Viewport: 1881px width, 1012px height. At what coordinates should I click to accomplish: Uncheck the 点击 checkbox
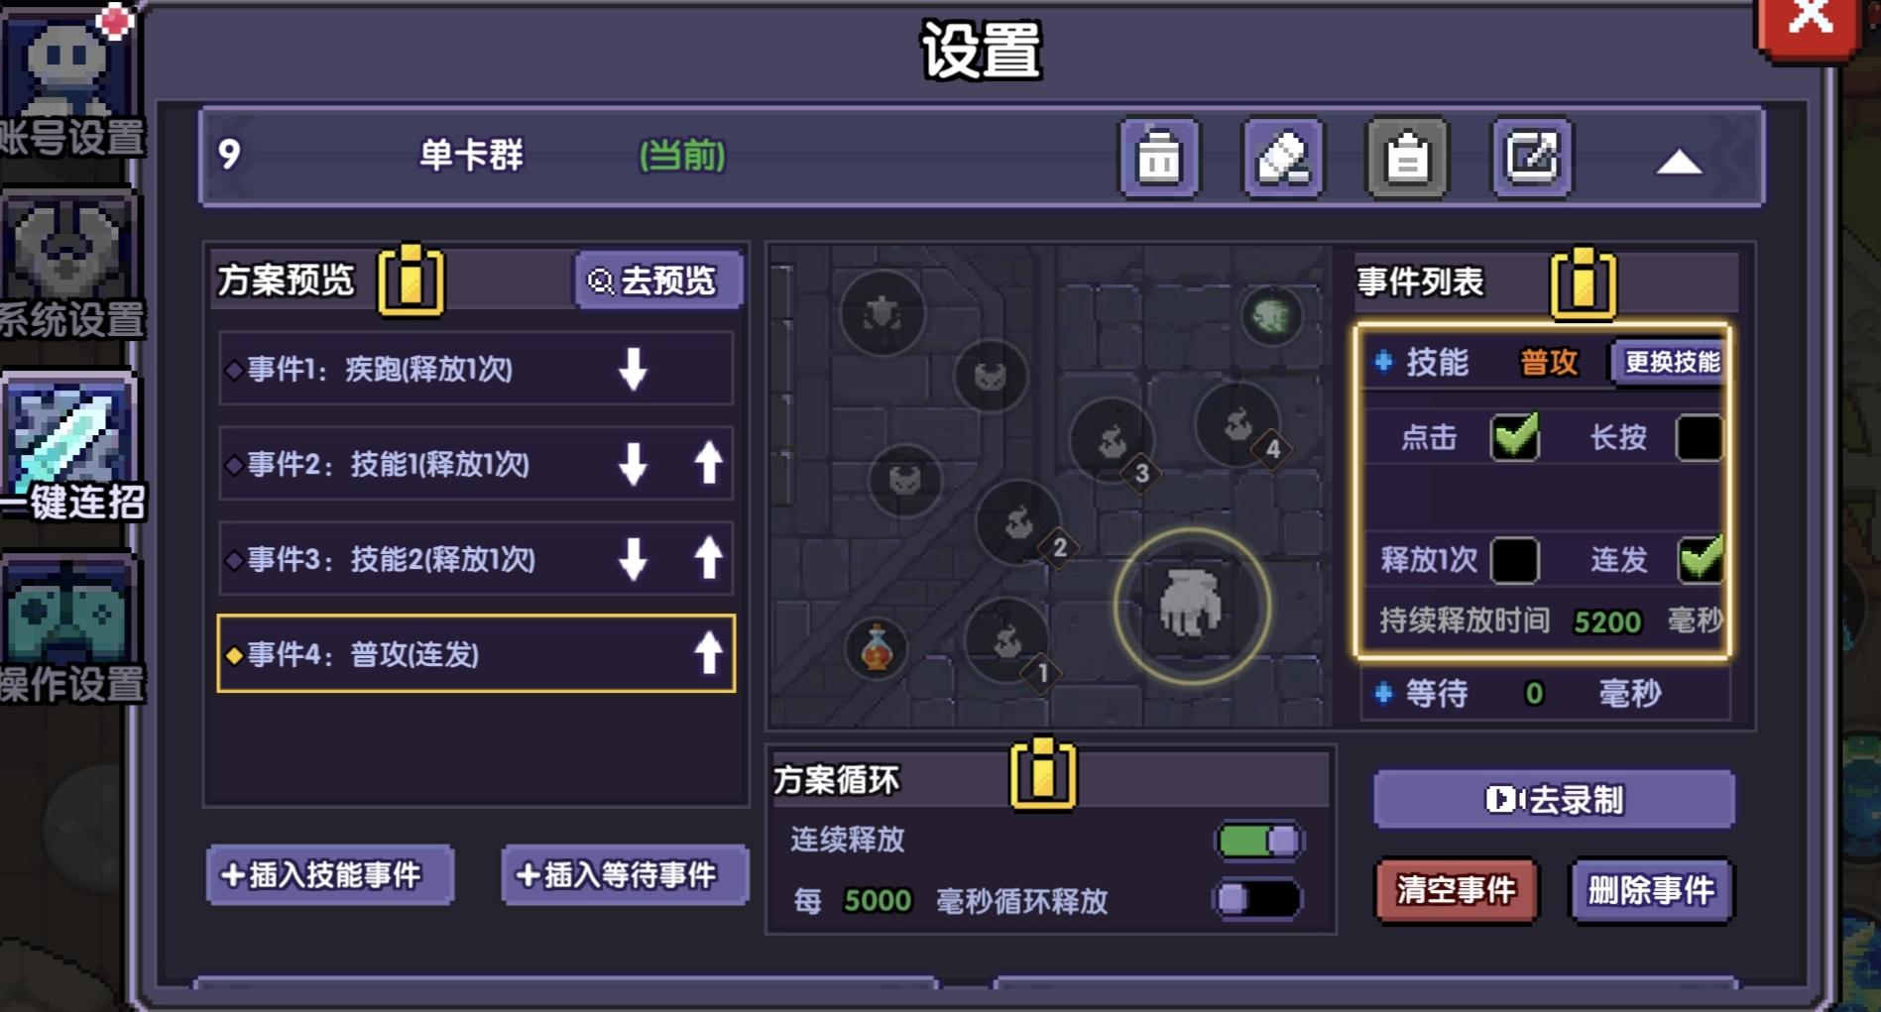pyautogui.click(x=1514, y=437)
